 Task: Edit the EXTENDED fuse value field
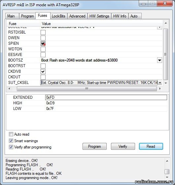(x=106, y=97)
